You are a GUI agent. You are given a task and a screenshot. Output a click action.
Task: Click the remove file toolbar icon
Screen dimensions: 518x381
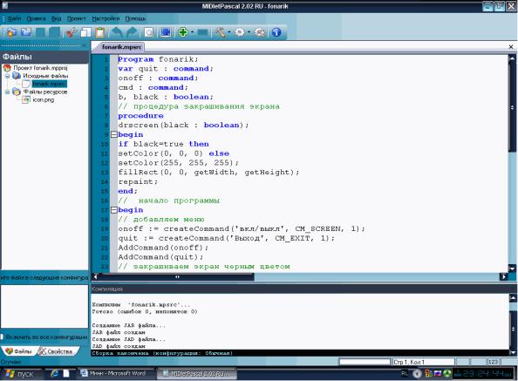pos(202,32)
